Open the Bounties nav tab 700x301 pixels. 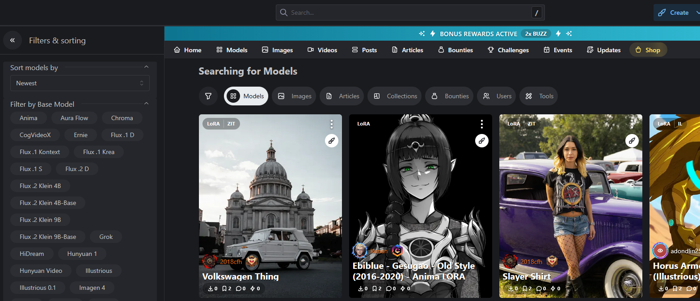tap(455, 50)
